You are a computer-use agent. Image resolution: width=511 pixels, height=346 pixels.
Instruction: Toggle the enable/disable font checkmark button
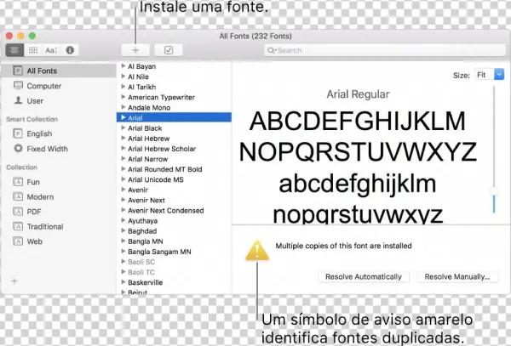169,50
